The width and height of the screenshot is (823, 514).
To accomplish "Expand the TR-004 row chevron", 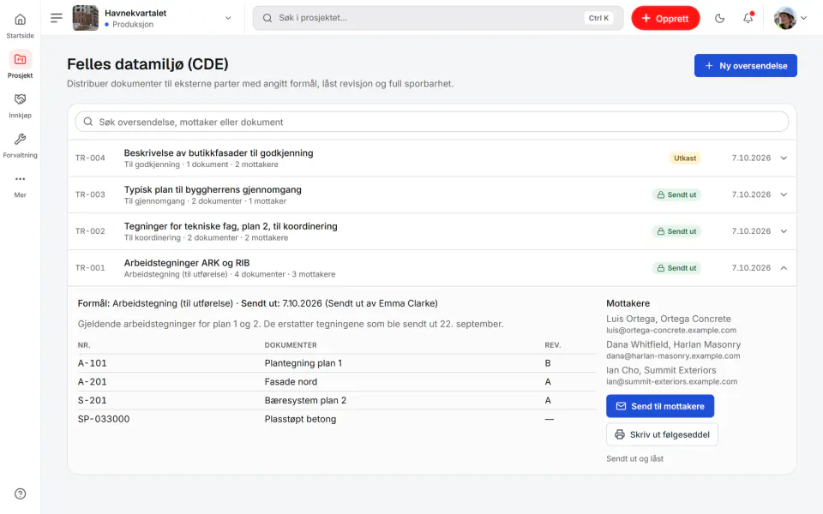I will point(784,158).
